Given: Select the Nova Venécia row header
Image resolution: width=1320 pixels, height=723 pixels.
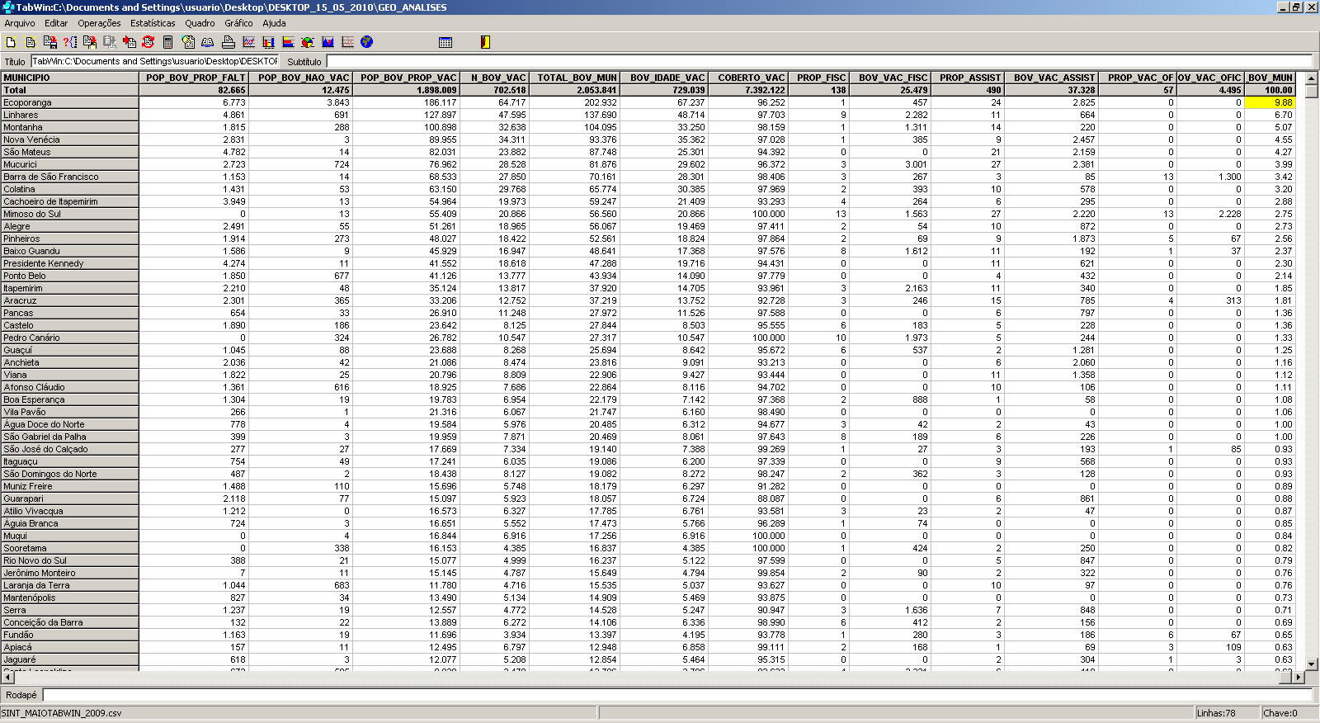Looking at the screenshot, I should click(x=69, y=139).
